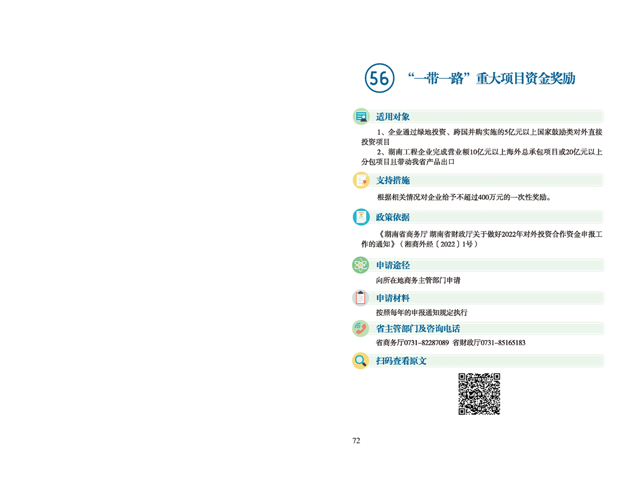Click the magnifier icon beside 扫码查看原文
636x477 pixels.
361,360
